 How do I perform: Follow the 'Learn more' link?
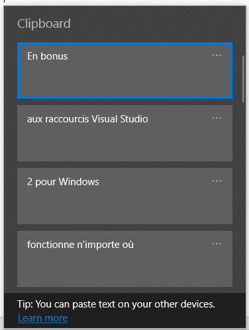pyautogui.click(x=42, y=318)
